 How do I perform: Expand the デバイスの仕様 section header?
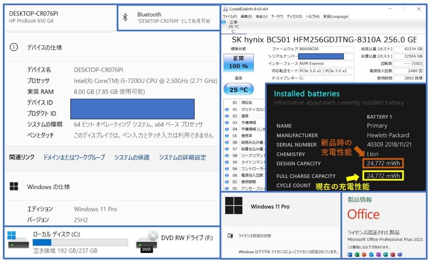112,47
